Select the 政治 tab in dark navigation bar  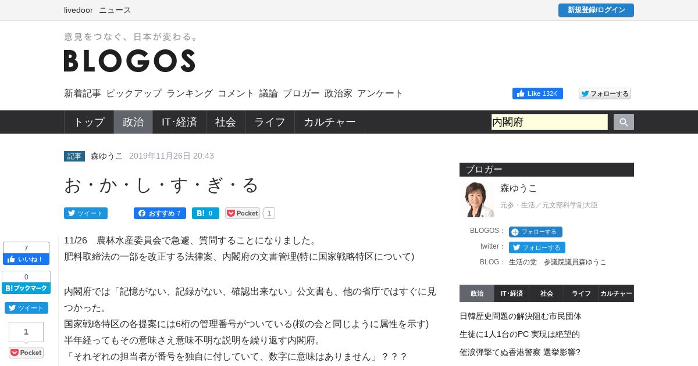[x=133, y=122]
